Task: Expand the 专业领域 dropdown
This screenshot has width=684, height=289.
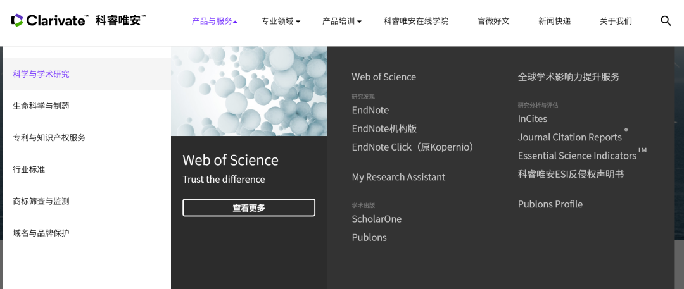Action: point(281,21)
